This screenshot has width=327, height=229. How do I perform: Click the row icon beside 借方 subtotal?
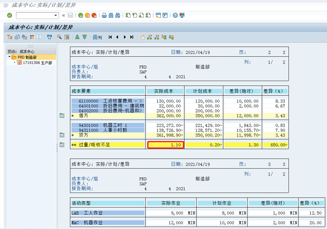tap(62, 115)
